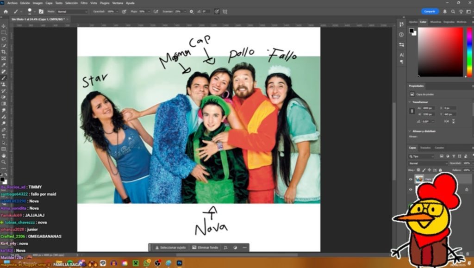This screenshot has width=474, height=268.
Task: Open the Filtro menu
Action: [84, 3]
